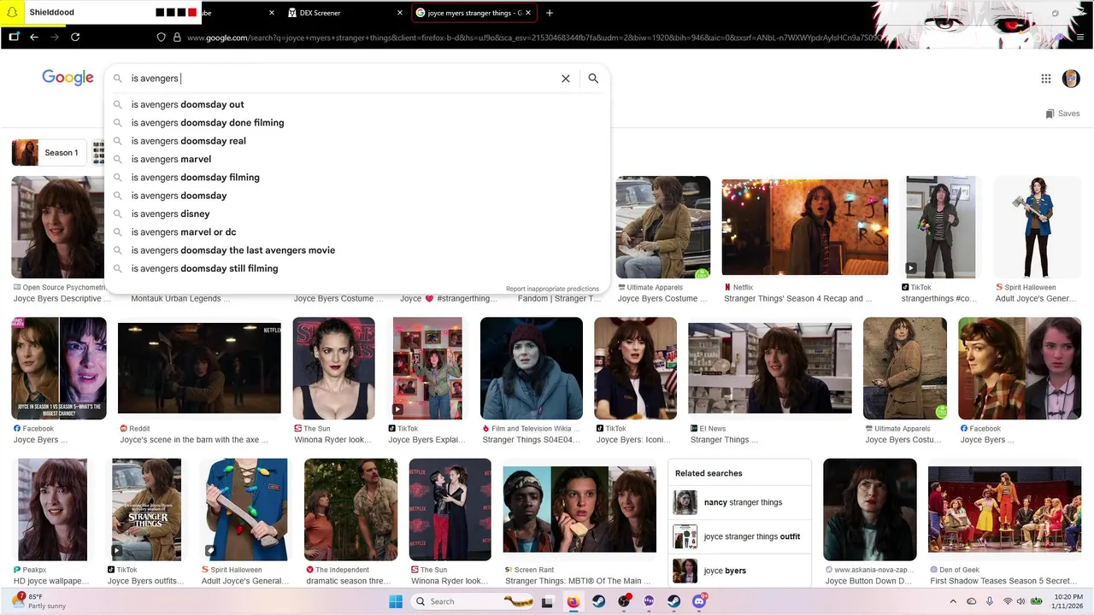The width and height of the screenshot is (1094, 615).
Task: Open Peakpx HD joyce wallpaper image
Action: click(52, 510)
